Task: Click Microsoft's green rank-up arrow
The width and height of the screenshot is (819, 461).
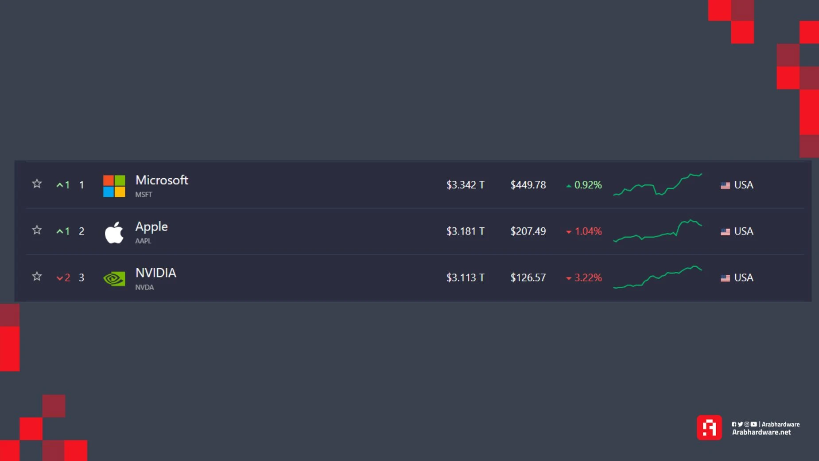Action: coord(60,185)
